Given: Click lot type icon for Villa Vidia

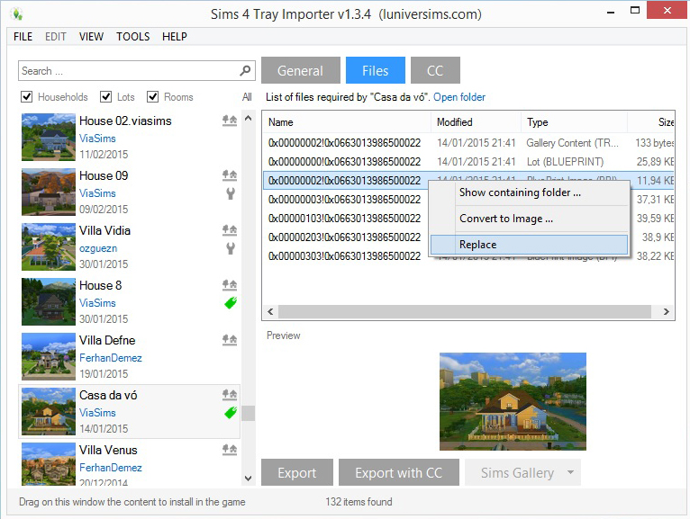Looking at the screenshot, I should (x=230, y=230).
